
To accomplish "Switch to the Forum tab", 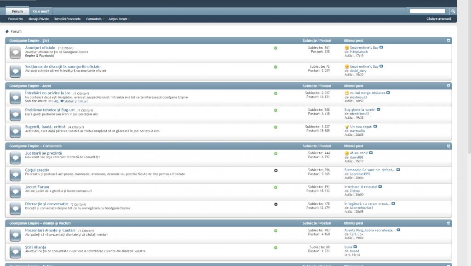I will click(x=17, y=11).
